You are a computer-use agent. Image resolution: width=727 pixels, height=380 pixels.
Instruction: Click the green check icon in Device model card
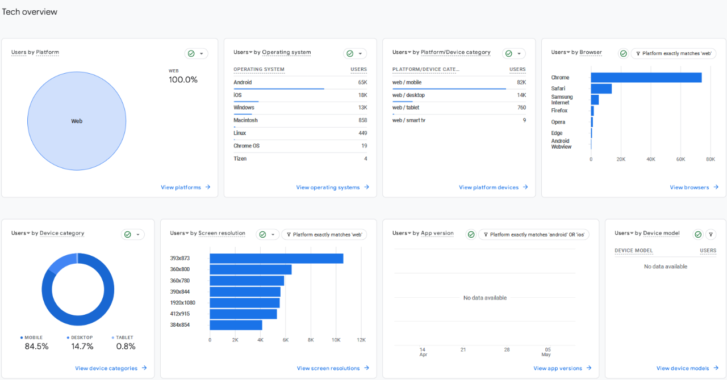(x=698, y=234)
